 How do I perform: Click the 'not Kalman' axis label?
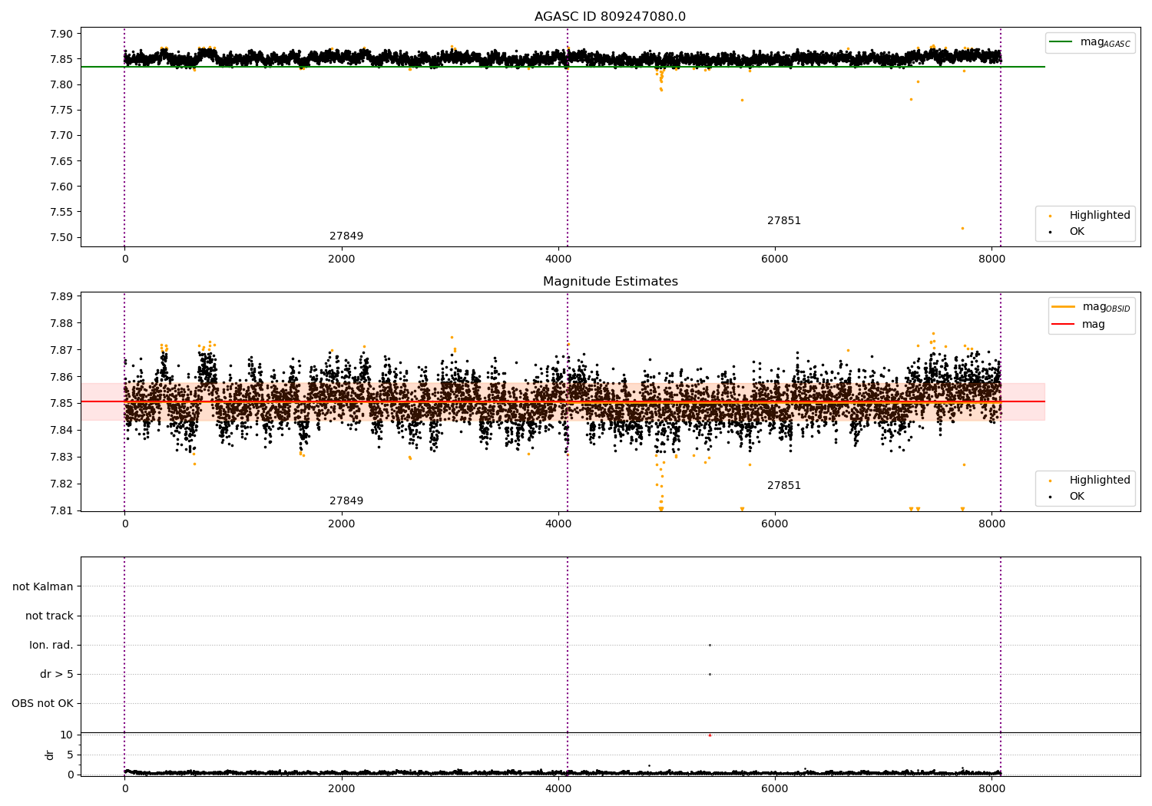43,586
